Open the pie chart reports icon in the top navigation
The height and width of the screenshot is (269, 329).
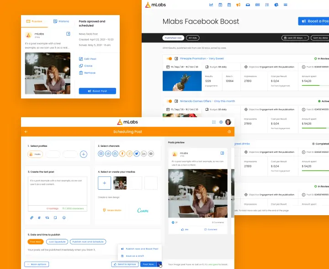276,5
